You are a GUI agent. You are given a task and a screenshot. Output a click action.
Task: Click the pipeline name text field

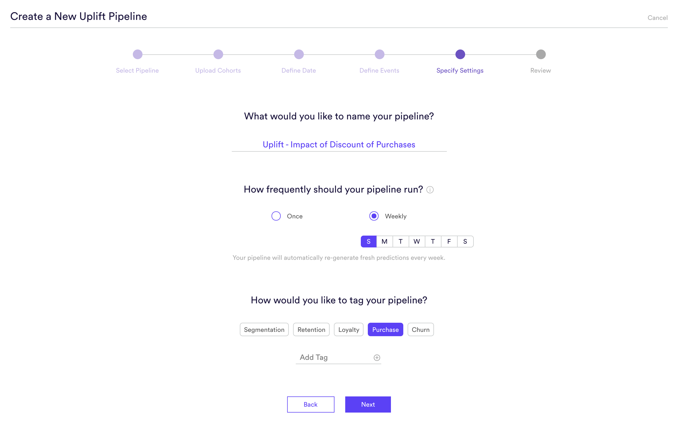pyautogui.click(x=339, y=144)
